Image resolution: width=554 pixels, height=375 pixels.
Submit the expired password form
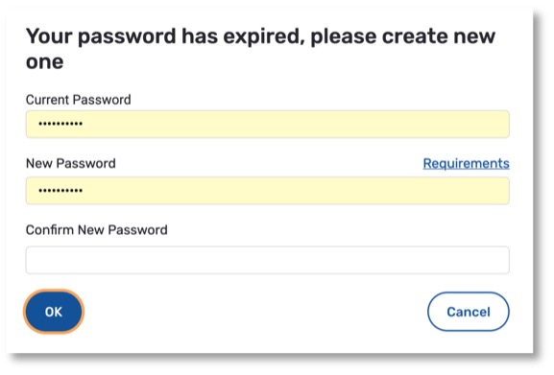(x=54, y=312)
